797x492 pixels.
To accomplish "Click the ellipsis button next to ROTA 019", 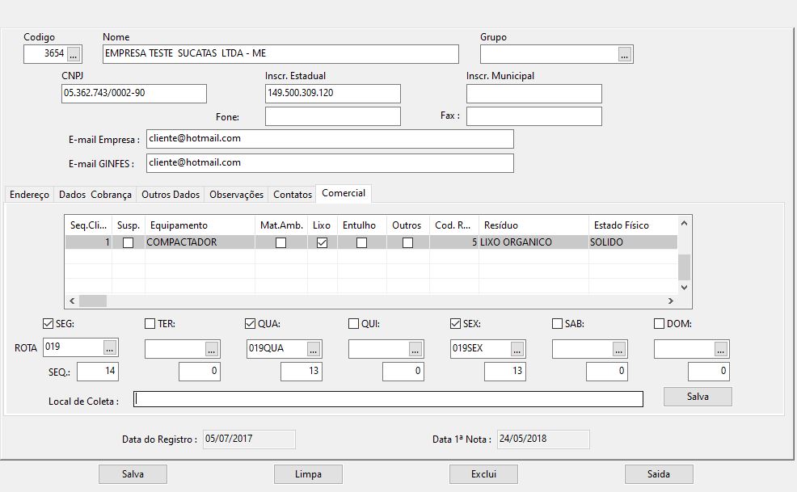I will (x=111, y=348).
